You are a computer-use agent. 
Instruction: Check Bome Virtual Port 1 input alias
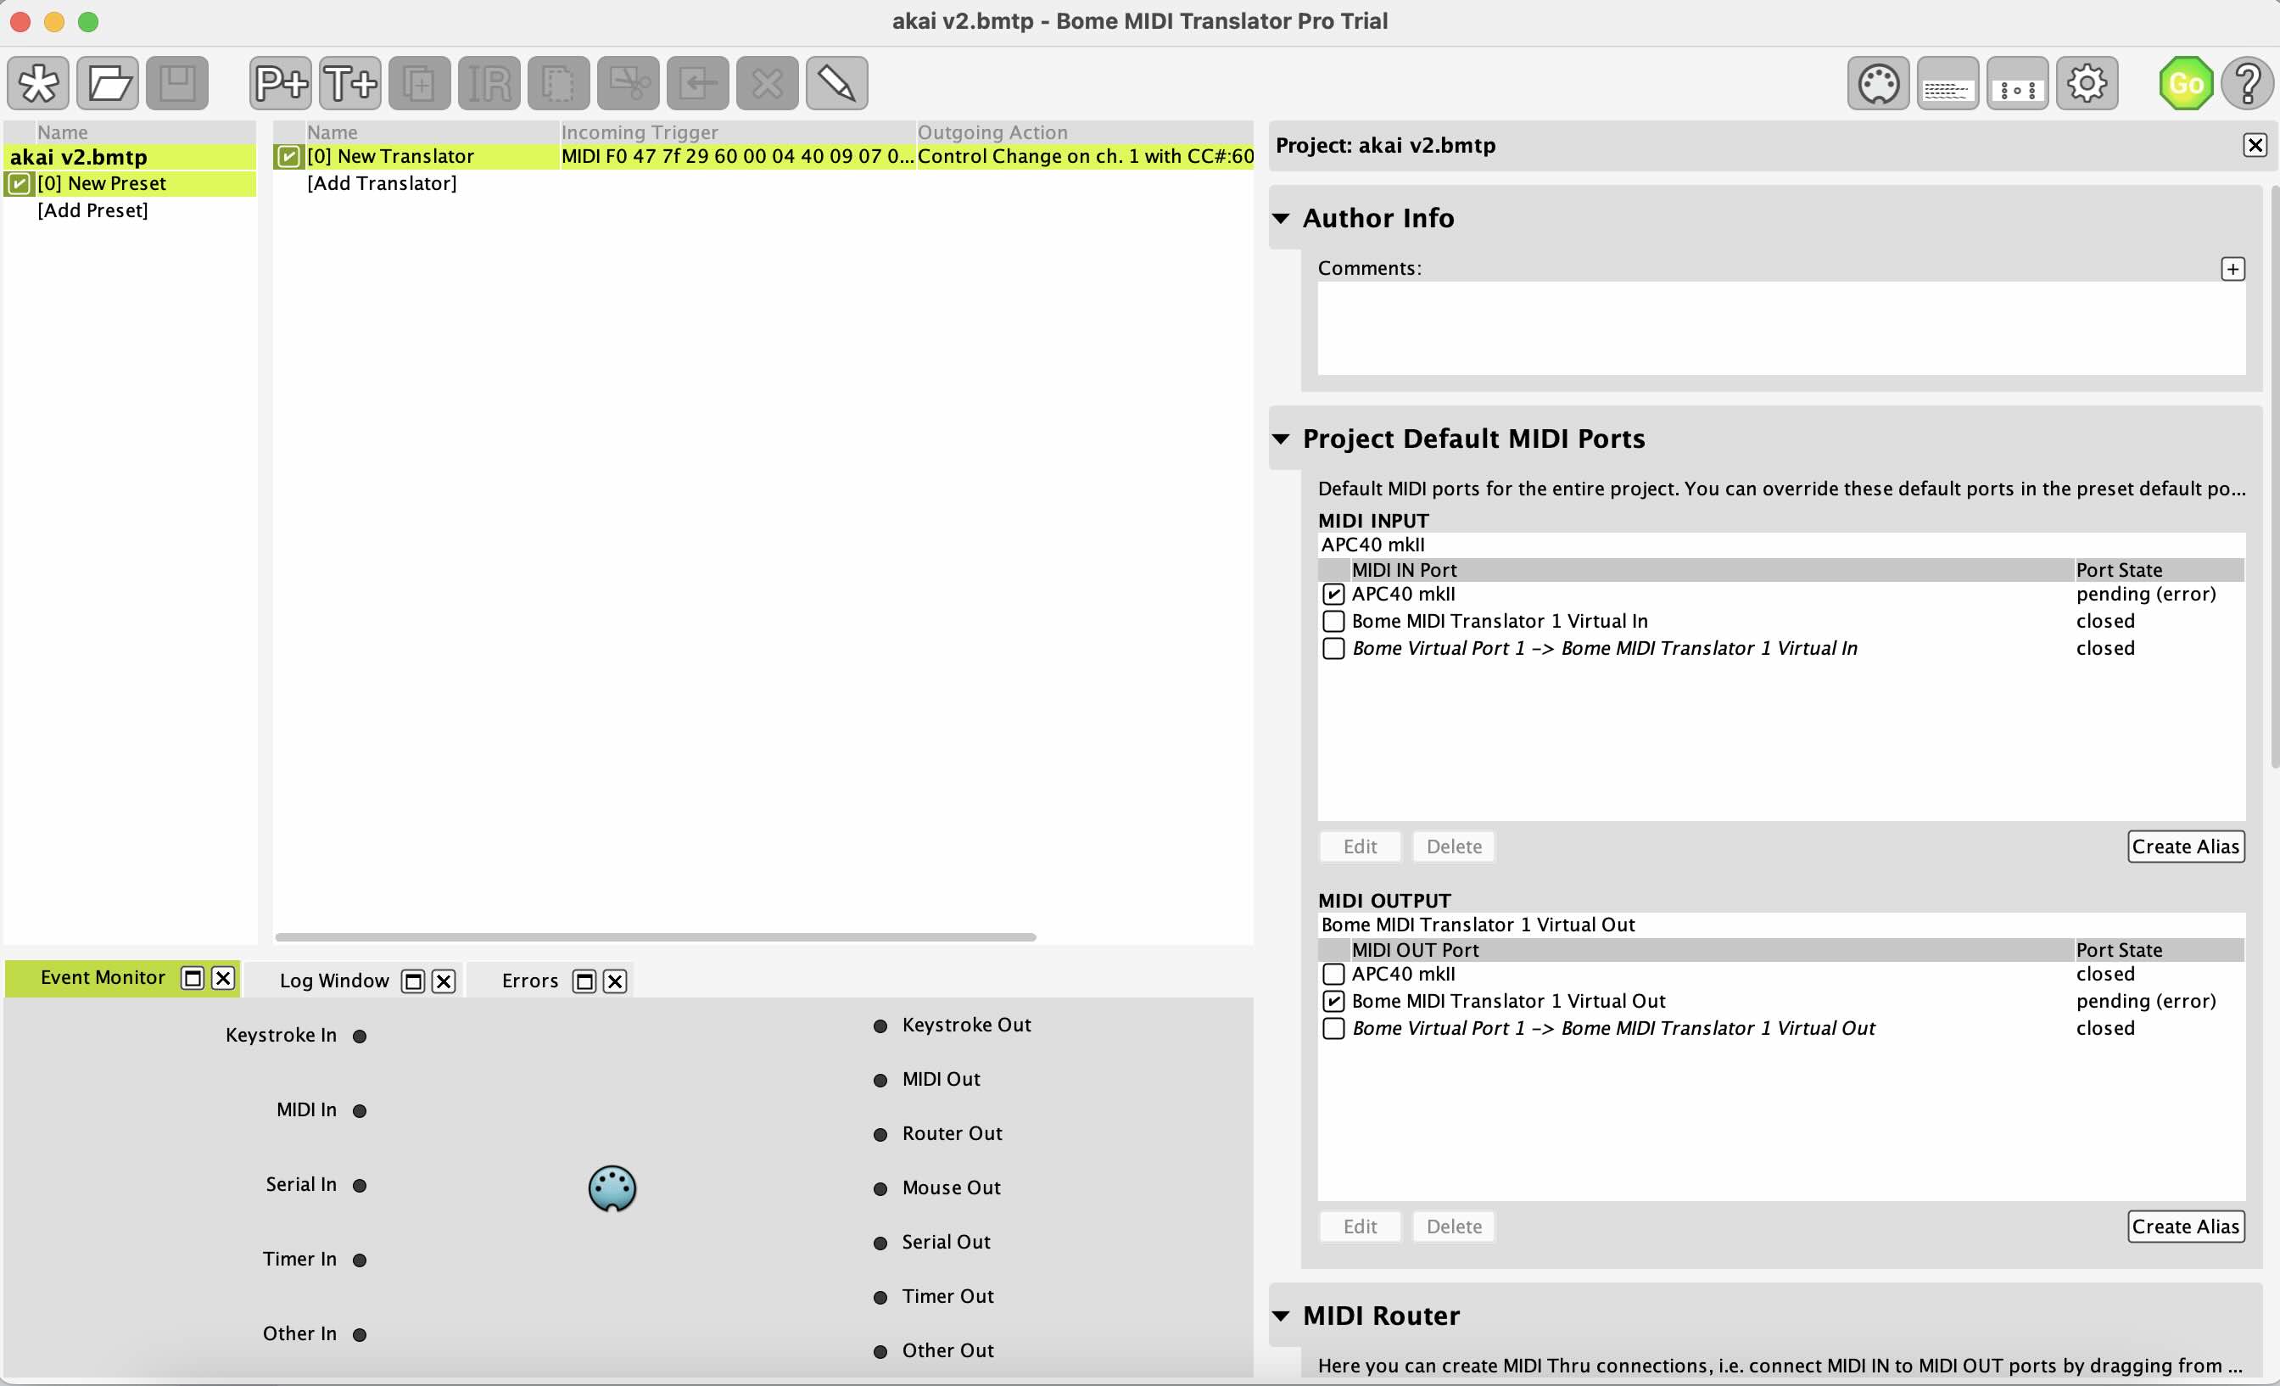(1333, 648)
